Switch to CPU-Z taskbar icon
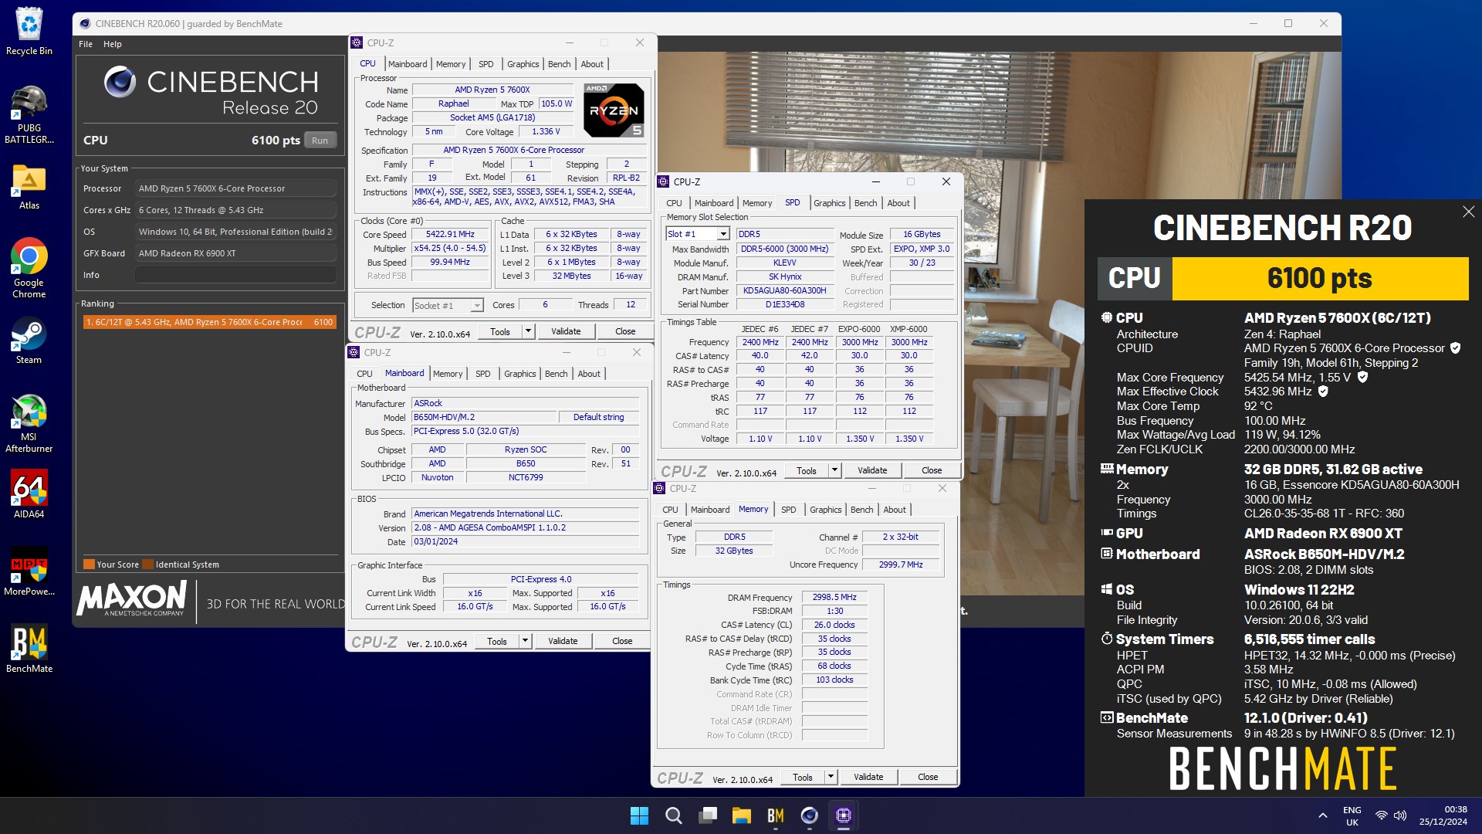Screen dimensions: 1482x834 pos(843,815)
